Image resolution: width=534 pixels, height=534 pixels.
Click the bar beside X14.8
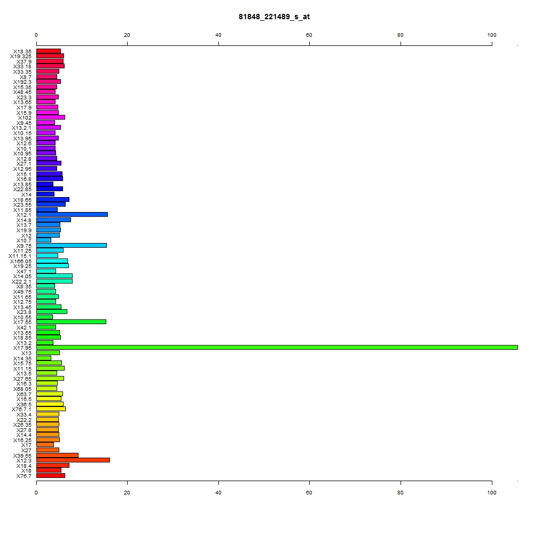click(x=53, y=219)
